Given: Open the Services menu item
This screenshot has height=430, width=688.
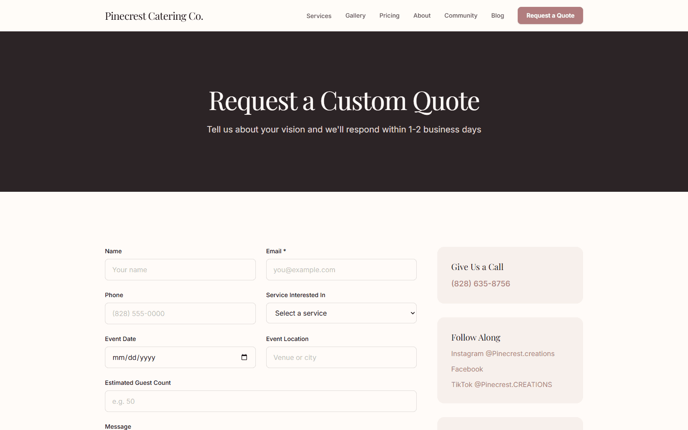Looking at the screenshot, I should pyautogui.click(x=319, y=16).
